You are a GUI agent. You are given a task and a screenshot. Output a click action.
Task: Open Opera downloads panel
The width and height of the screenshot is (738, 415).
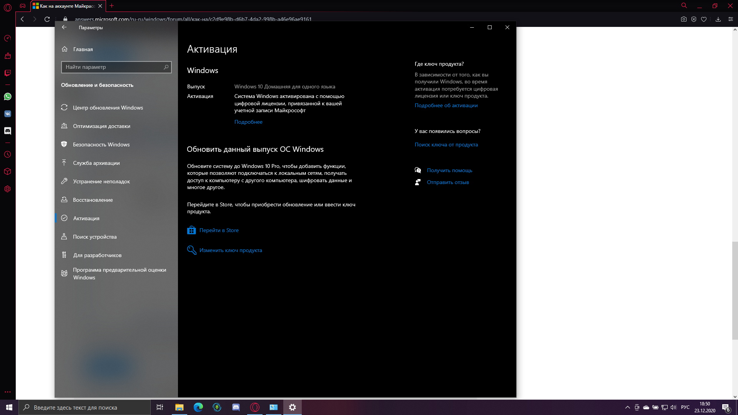pyautogui.click(x=718, y=19)
